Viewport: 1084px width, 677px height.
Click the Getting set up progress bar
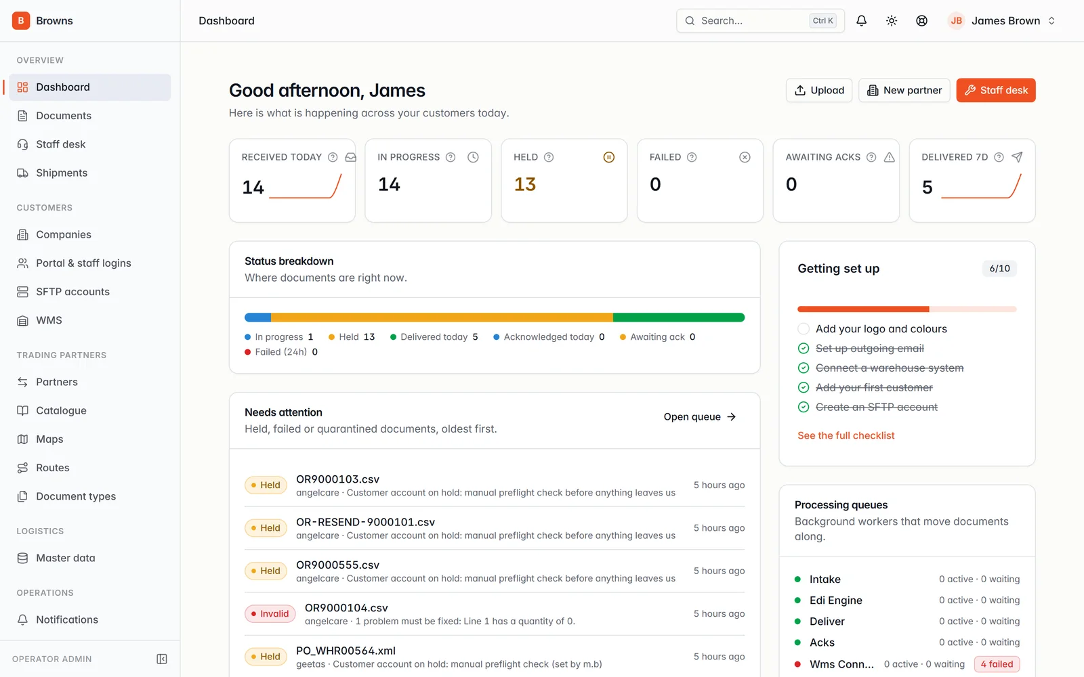pos(907,309)
